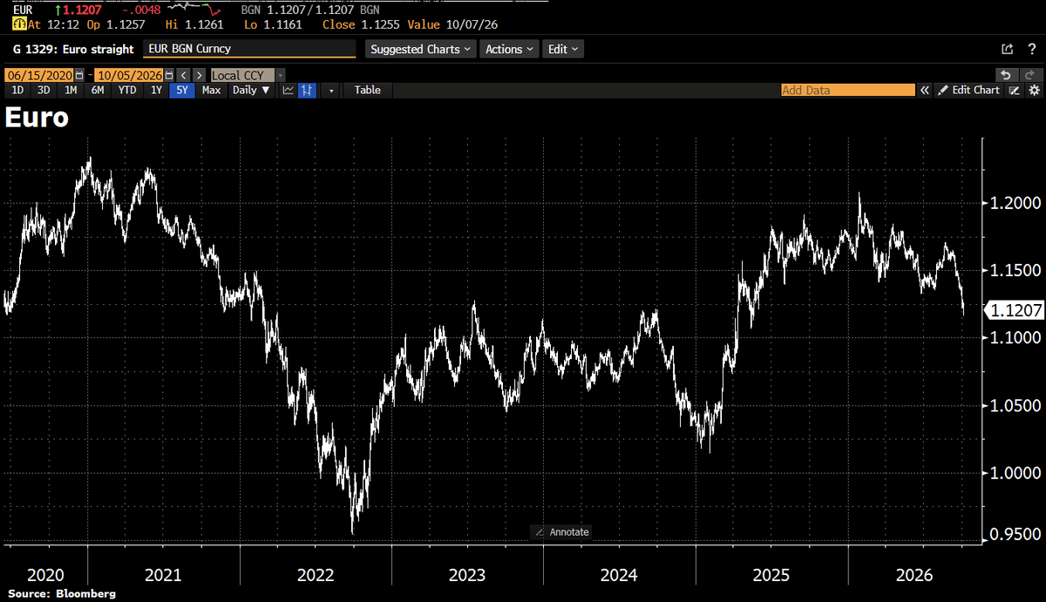The height and width of the screenshot is (602, 1046).
Task: Select the 6M time range
Action: point(98,90)
